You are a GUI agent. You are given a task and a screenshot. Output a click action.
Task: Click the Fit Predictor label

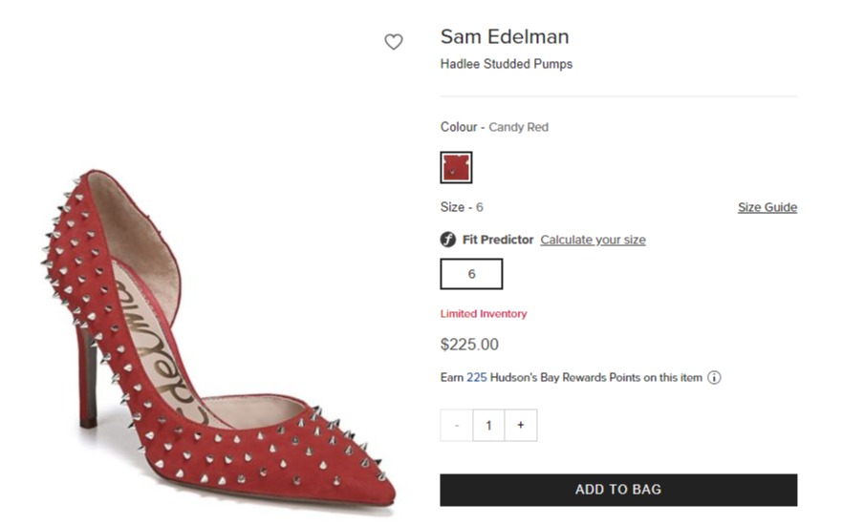coord(498,240)
